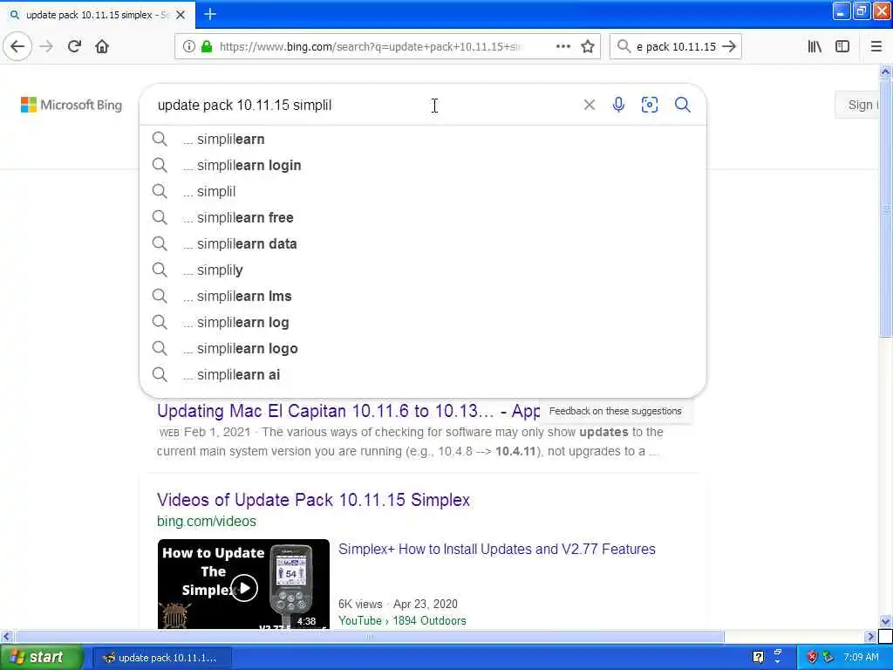Open the browser home page
Viewport: 893px width, 670px height.
coord(102,46)
